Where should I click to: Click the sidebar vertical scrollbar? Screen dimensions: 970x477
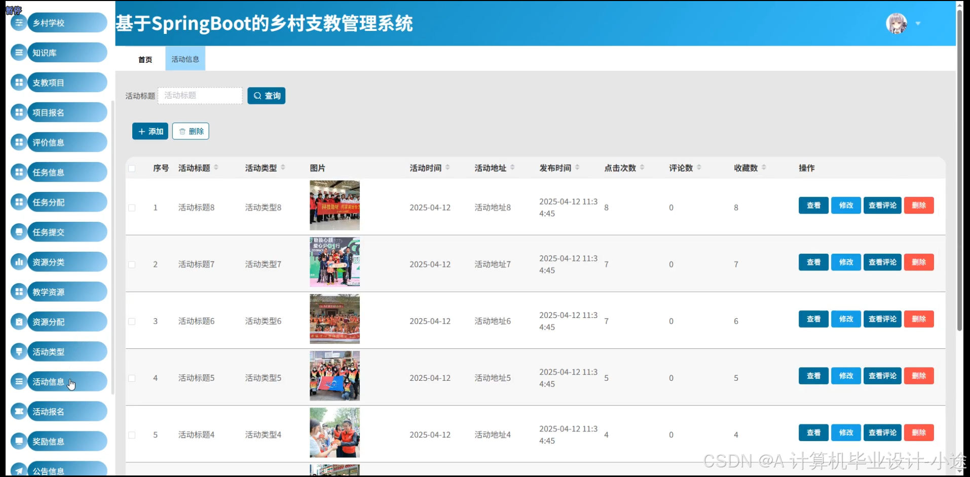113,247
